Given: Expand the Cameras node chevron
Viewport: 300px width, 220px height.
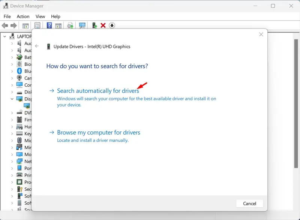Looking at the screenshot, I should (12, 78).
